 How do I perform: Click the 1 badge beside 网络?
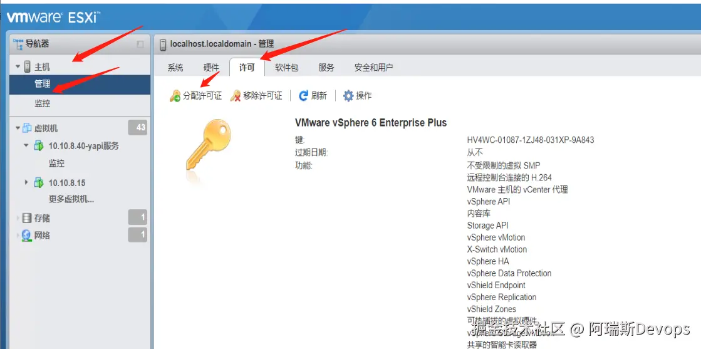point(138,235)
